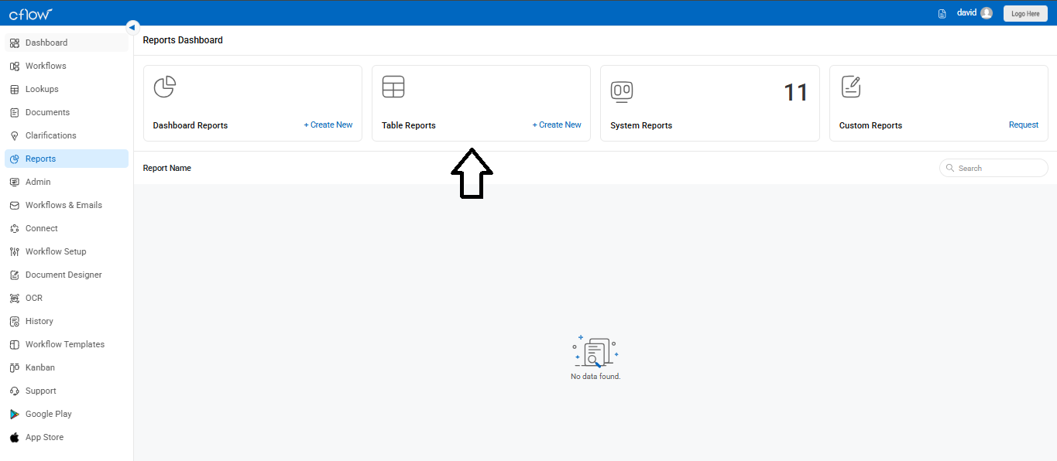Click the Workflows & Emails envelope icon
This screenshot has width=1057, height=461.
point(15,205)
